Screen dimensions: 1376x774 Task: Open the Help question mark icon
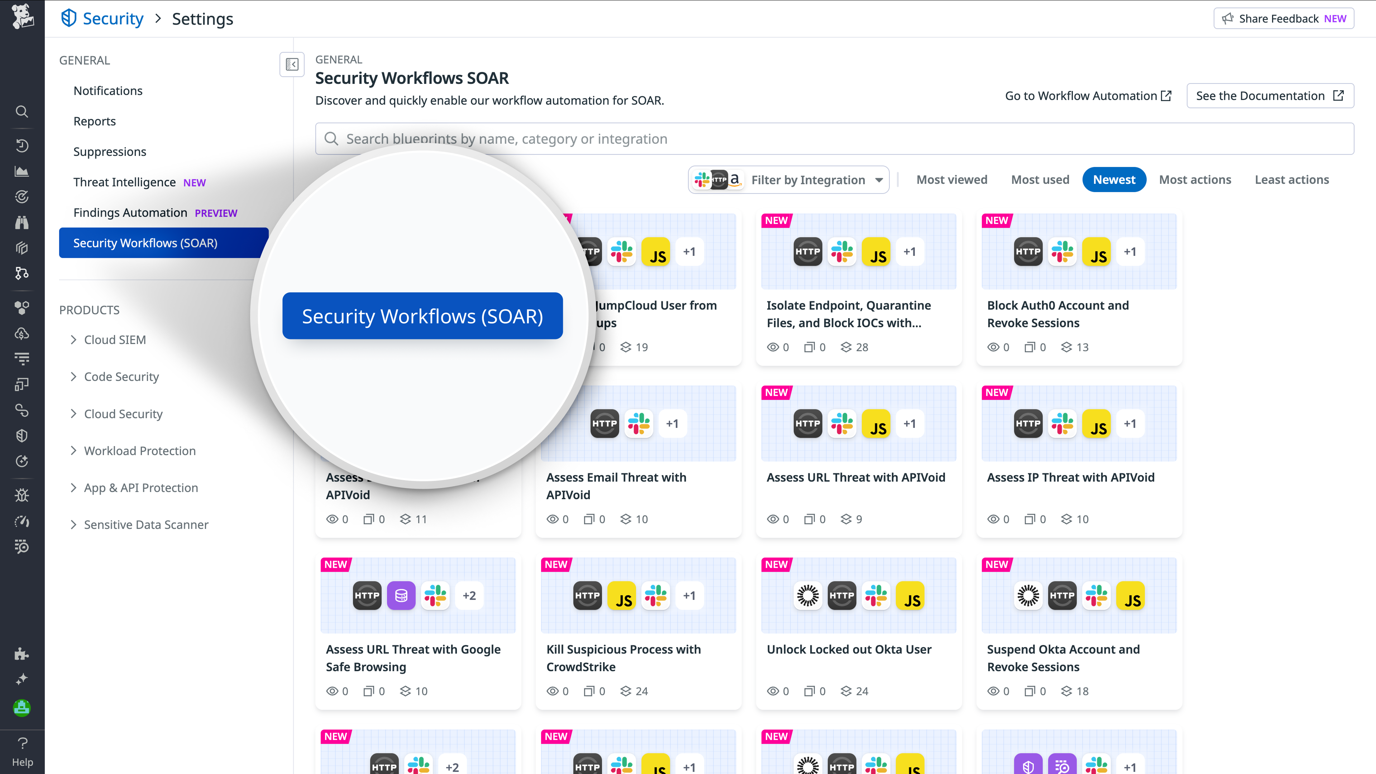pyautogui.click(x=22, y=744)
